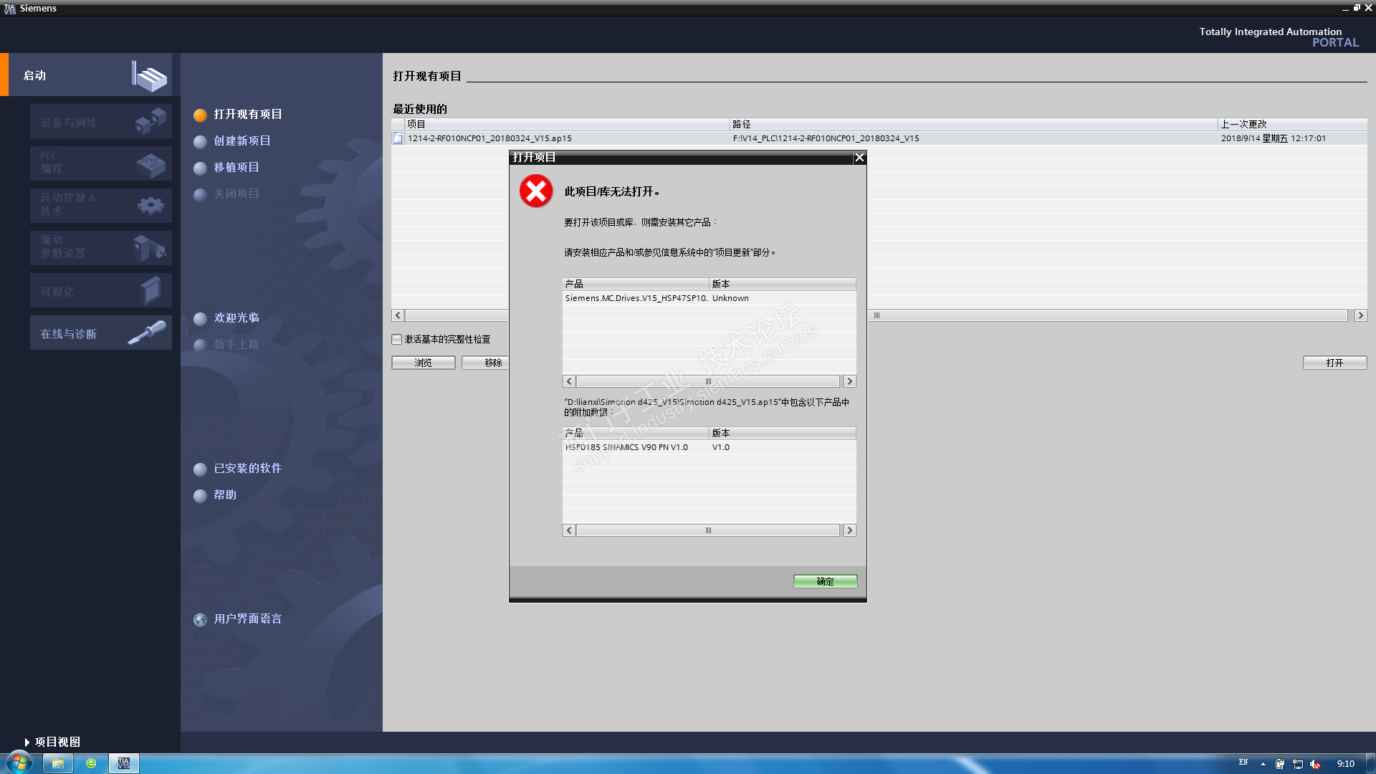The width and height of the screenshot is (1376, 774).
Task: Close the 打开项目 dialog with X
Action: point(859,158)
